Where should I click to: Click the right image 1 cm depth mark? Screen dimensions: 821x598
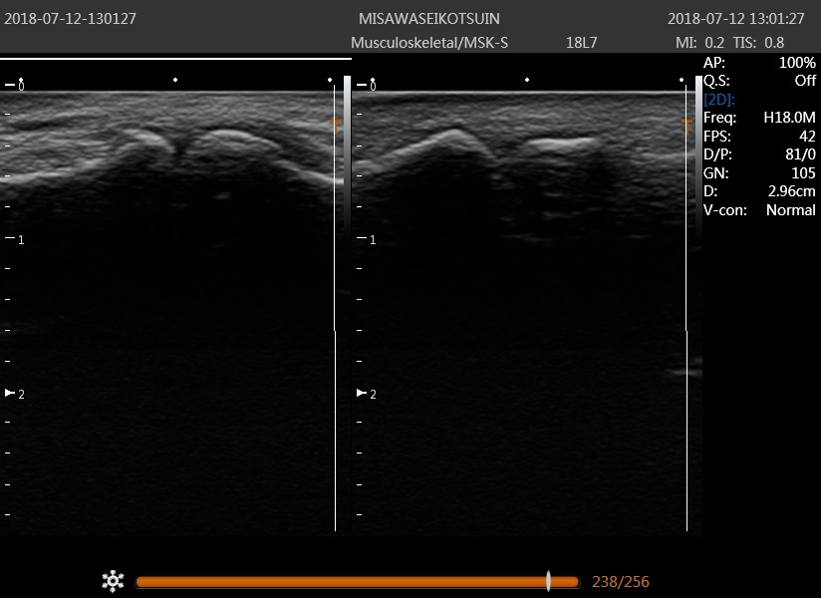point(367,239)
